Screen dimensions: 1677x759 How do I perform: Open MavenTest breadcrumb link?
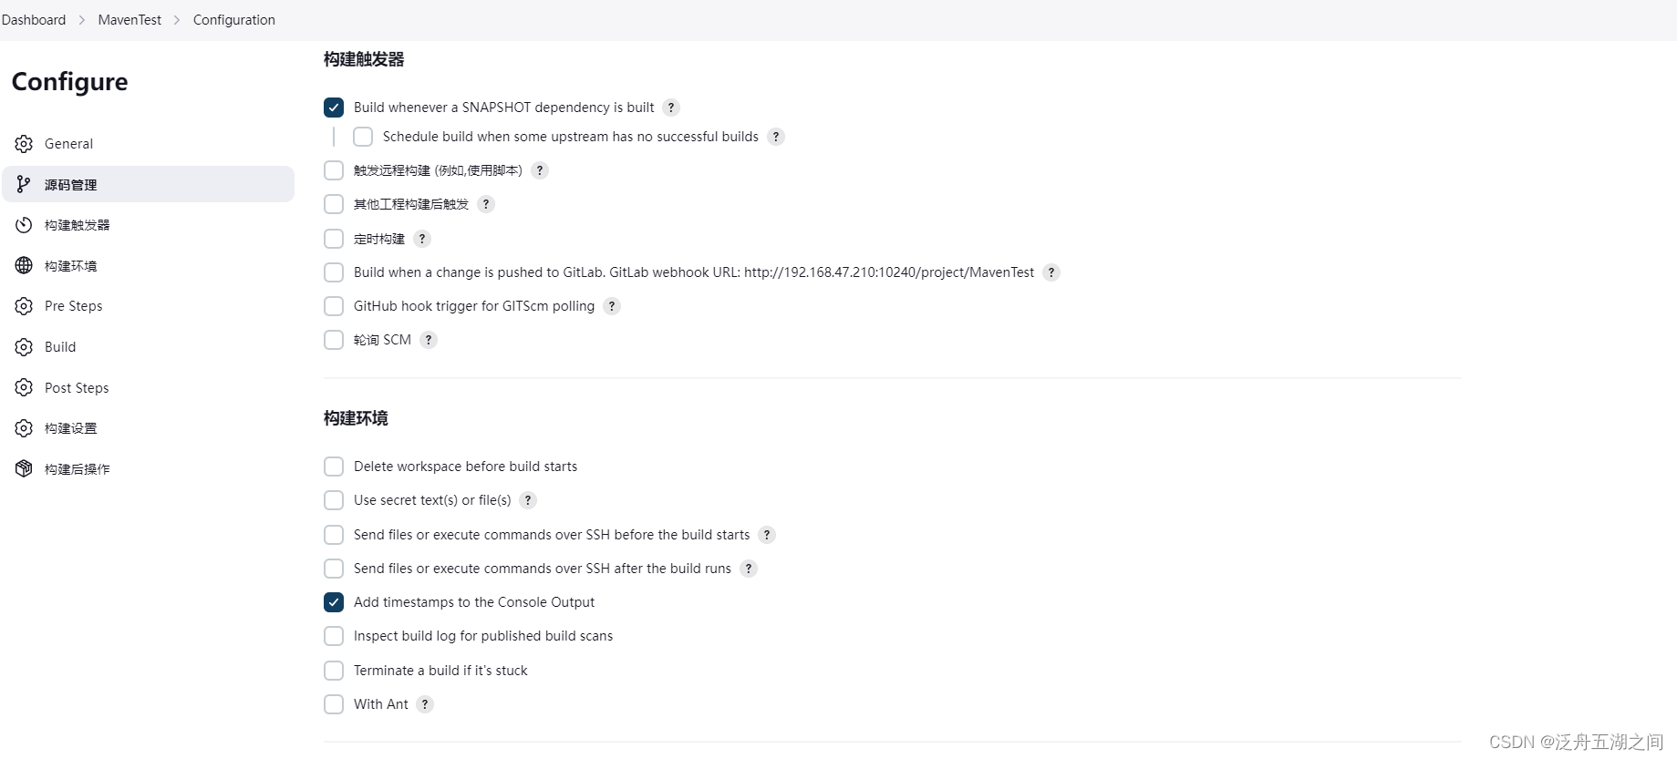pyautogui.click(x=129, y=20)
